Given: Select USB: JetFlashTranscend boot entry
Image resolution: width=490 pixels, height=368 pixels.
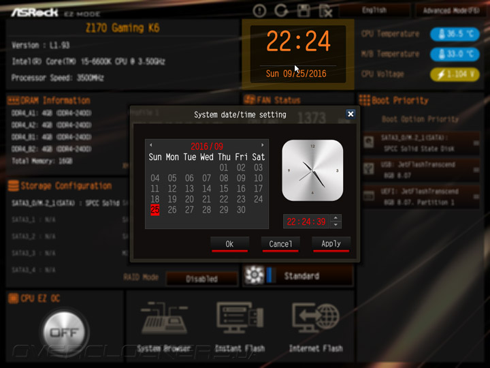Looking at the screenshot, I should (x=421, y=170).
